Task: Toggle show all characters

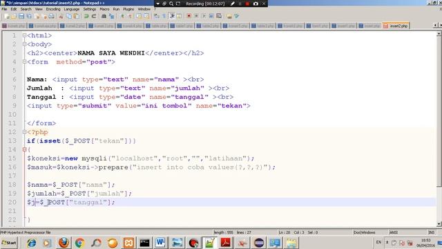Action: point(164,16)
